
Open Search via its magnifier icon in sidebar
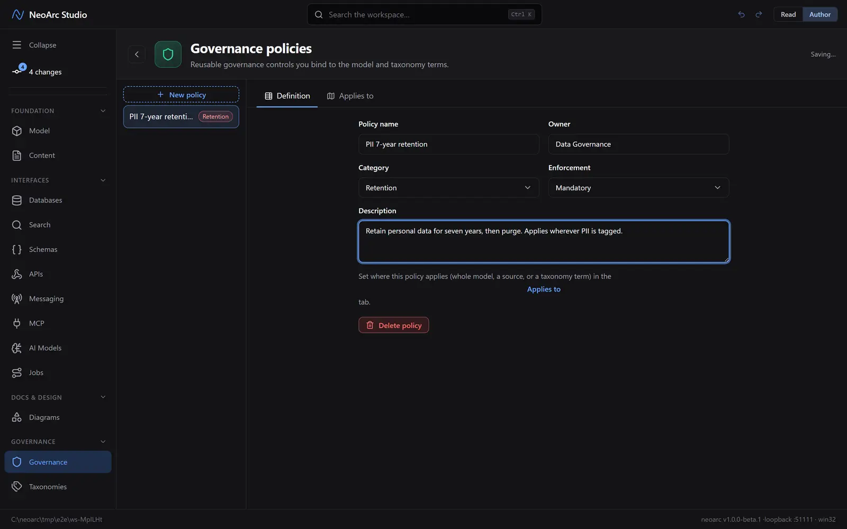click(17, 225)
